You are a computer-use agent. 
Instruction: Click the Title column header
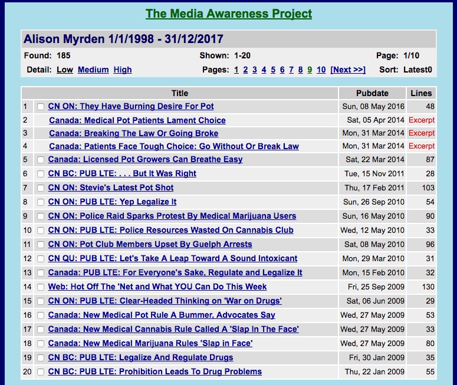pyautogui.click(x=180, y=93)
